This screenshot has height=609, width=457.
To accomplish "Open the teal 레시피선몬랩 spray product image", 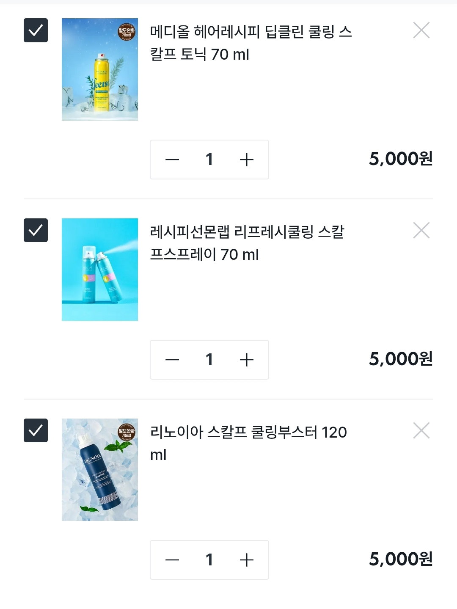I will click(x=100, y=270).
